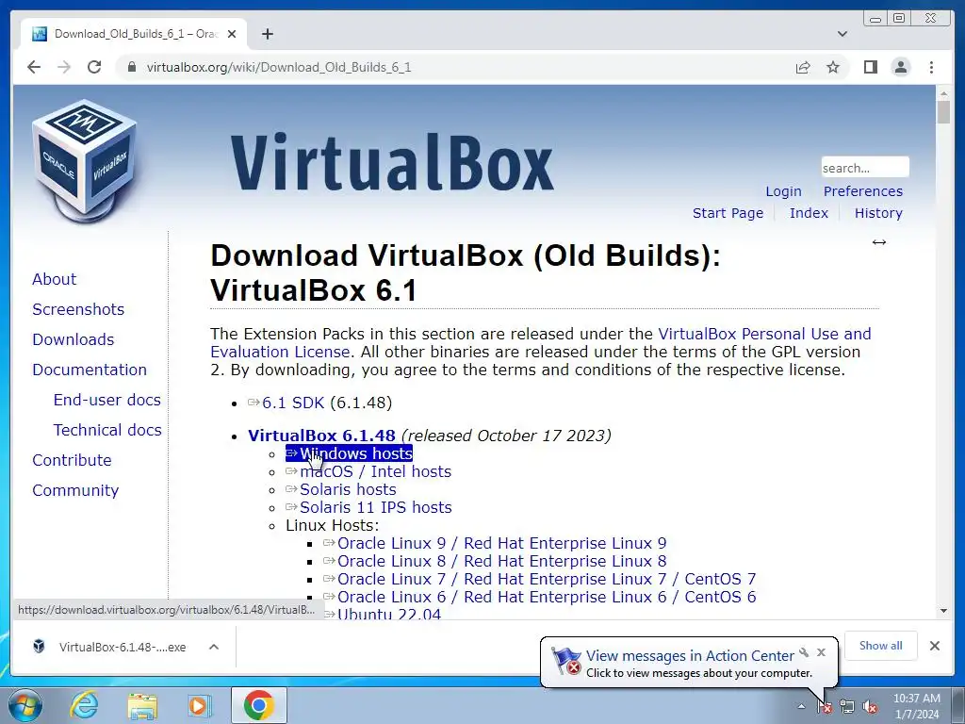
Task: Open the Chrome side panel
Action: (870, 67)
